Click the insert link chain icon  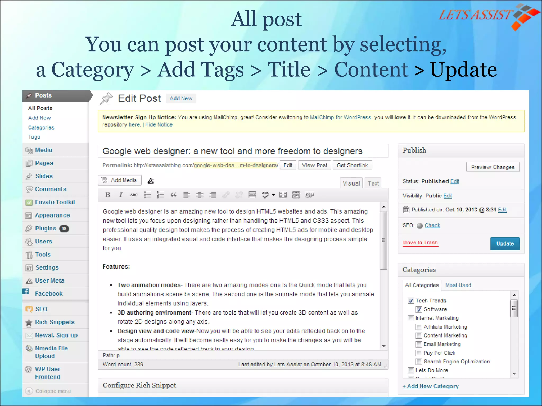coord(226,195)
